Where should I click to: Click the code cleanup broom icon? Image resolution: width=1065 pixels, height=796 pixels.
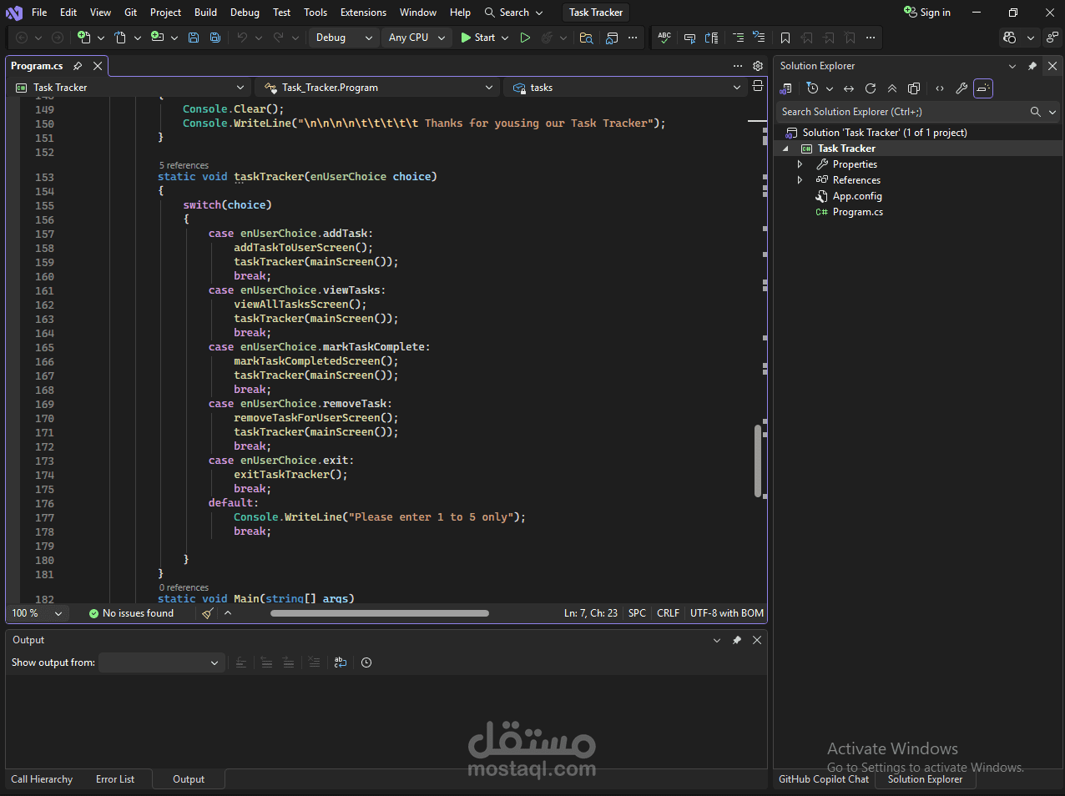[208, 613]
